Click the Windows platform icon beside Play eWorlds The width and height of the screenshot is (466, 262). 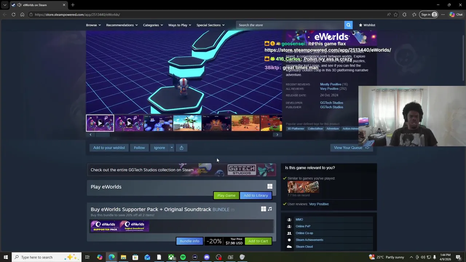pos(270,186)
